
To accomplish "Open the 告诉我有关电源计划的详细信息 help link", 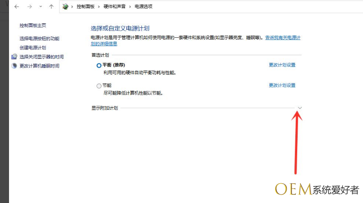I will point(282,38).
